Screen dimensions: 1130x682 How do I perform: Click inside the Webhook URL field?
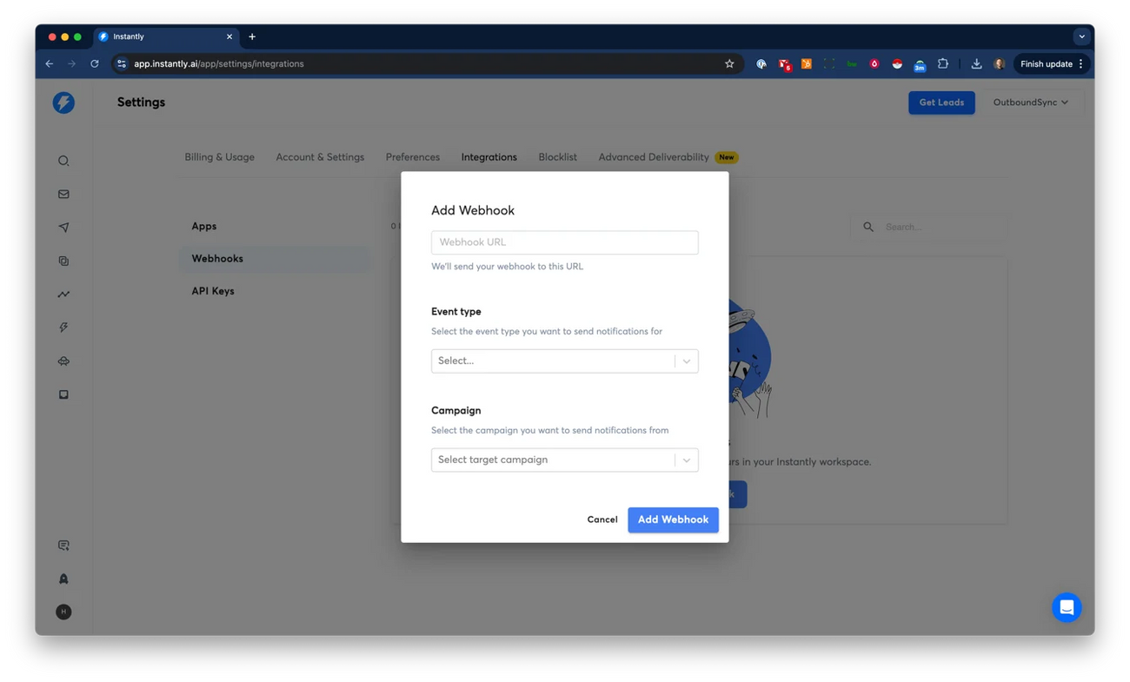564,242
